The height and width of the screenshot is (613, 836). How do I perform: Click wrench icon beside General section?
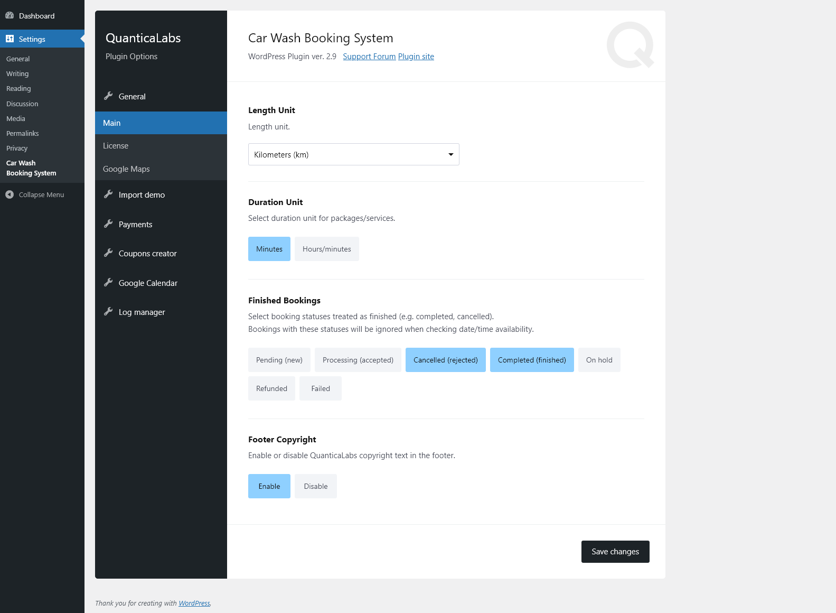coord(108,96)
